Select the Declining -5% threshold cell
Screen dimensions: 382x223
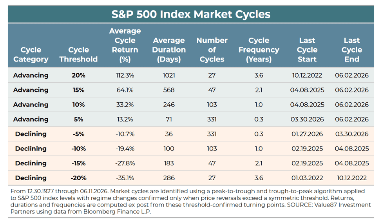pos(78,134)
